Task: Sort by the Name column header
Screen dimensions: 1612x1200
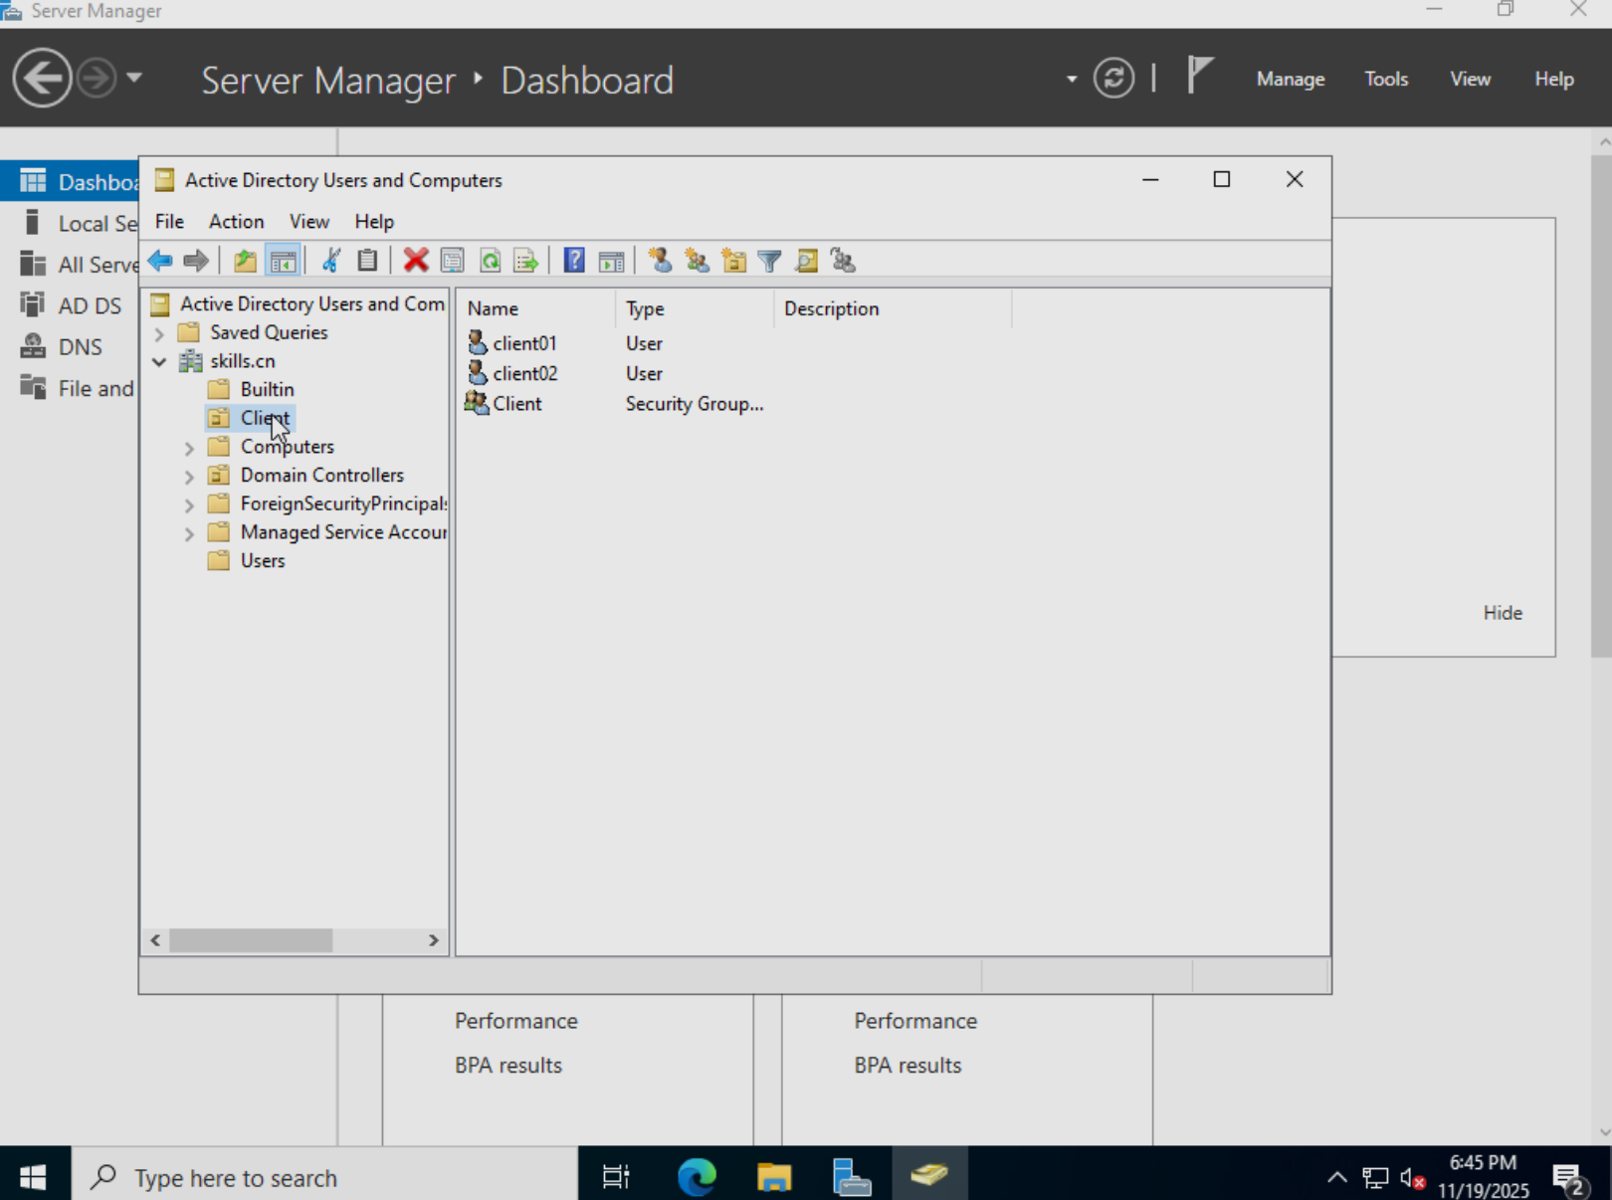Action: (535, 308)
